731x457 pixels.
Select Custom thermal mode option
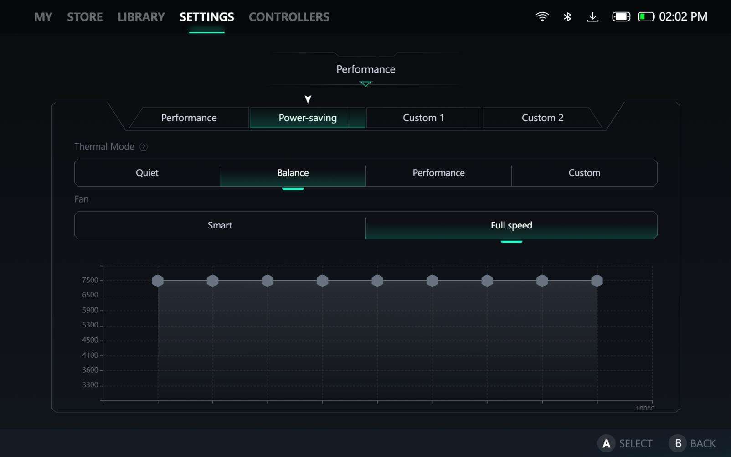pos(584,173)
